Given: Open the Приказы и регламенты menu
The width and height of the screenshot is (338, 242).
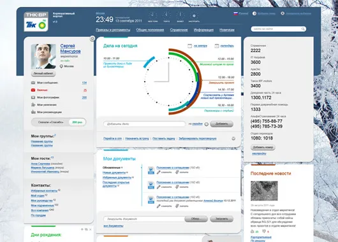Looking at the screenshot, I should pos(113,30).
